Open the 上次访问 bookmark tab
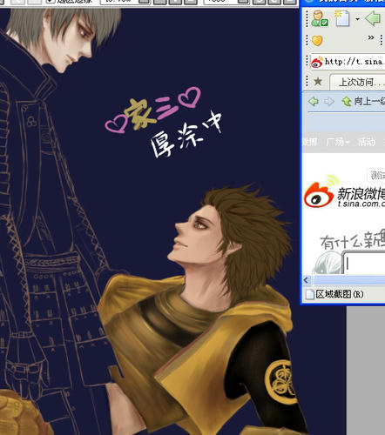 359,82
